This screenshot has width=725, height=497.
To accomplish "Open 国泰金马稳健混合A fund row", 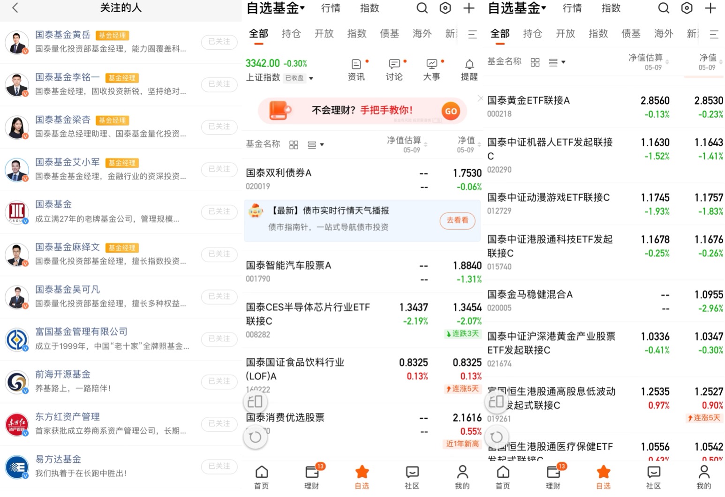I will pyautogui.click(x=605, y=301).
